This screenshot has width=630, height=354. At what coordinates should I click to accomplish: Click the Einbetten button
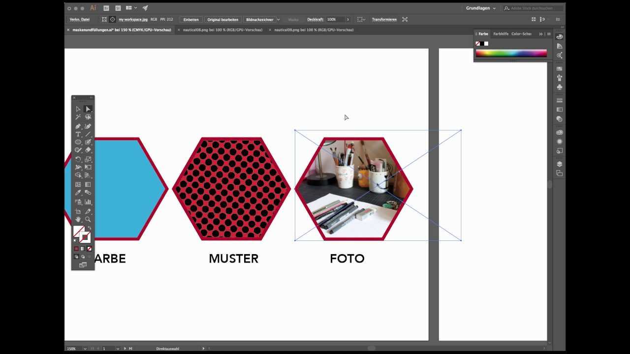tap(191, 20)
